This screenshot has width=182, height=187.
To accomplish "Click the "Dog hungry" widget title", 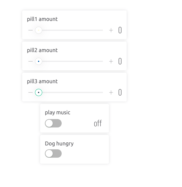I will click(x=59, y=144).
